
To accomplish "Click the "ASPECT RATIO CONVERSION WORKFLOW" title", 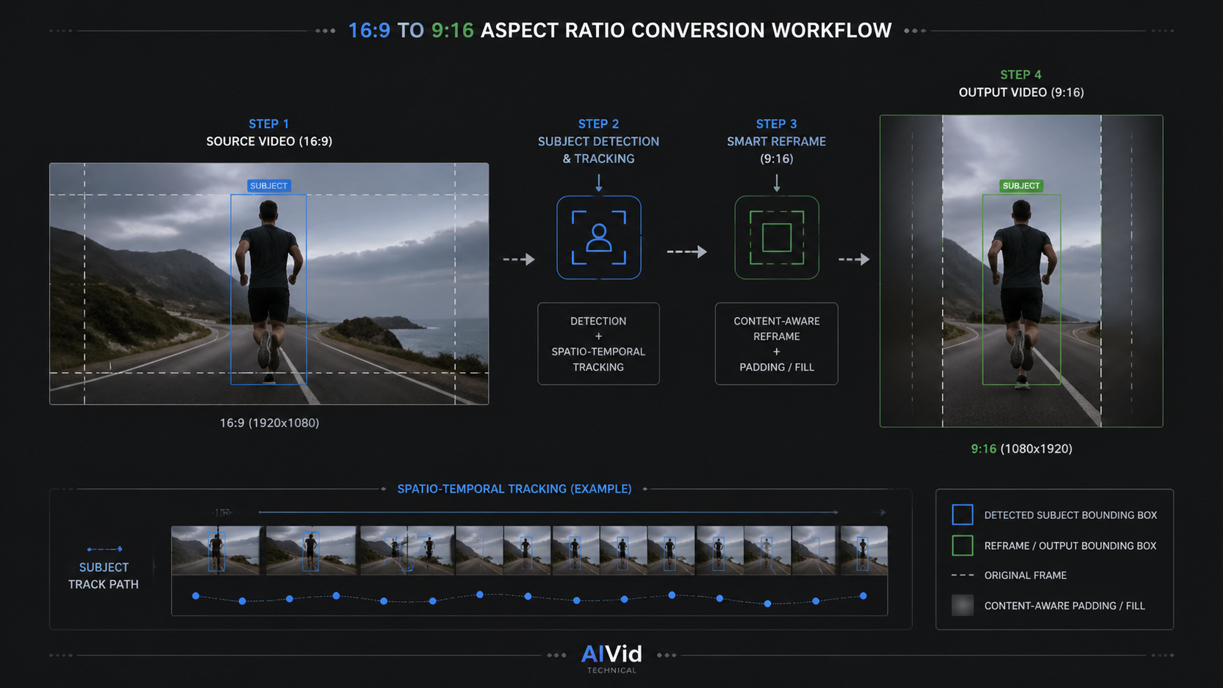I will click(686, 30).
